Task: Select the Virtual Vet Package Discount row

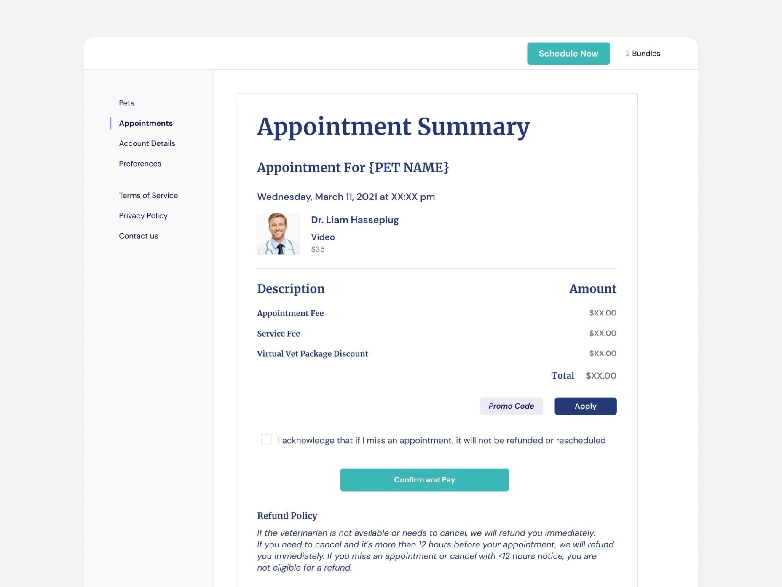Action: pyautogui.click(x=312, y=353)
